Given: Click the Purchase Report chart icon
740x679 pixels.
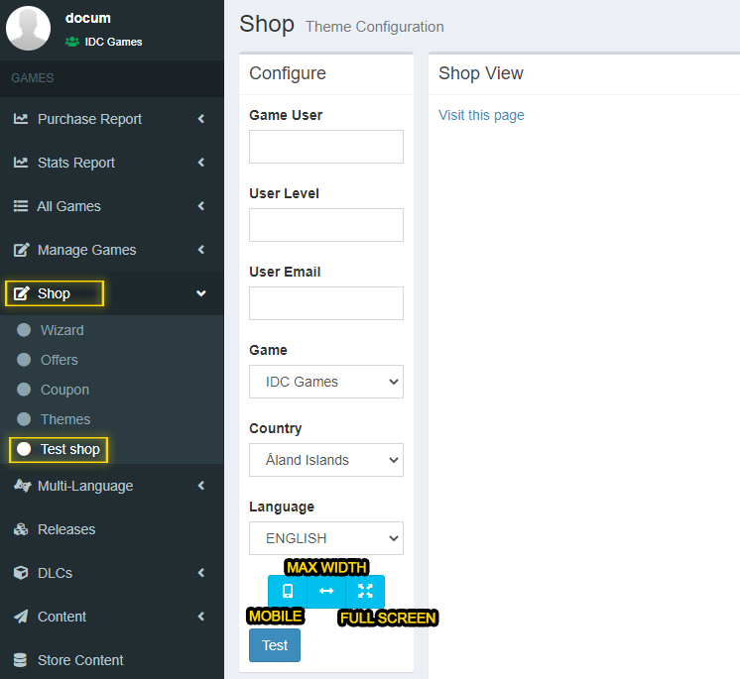Looking at the screenshot, I should pos(21,119).
